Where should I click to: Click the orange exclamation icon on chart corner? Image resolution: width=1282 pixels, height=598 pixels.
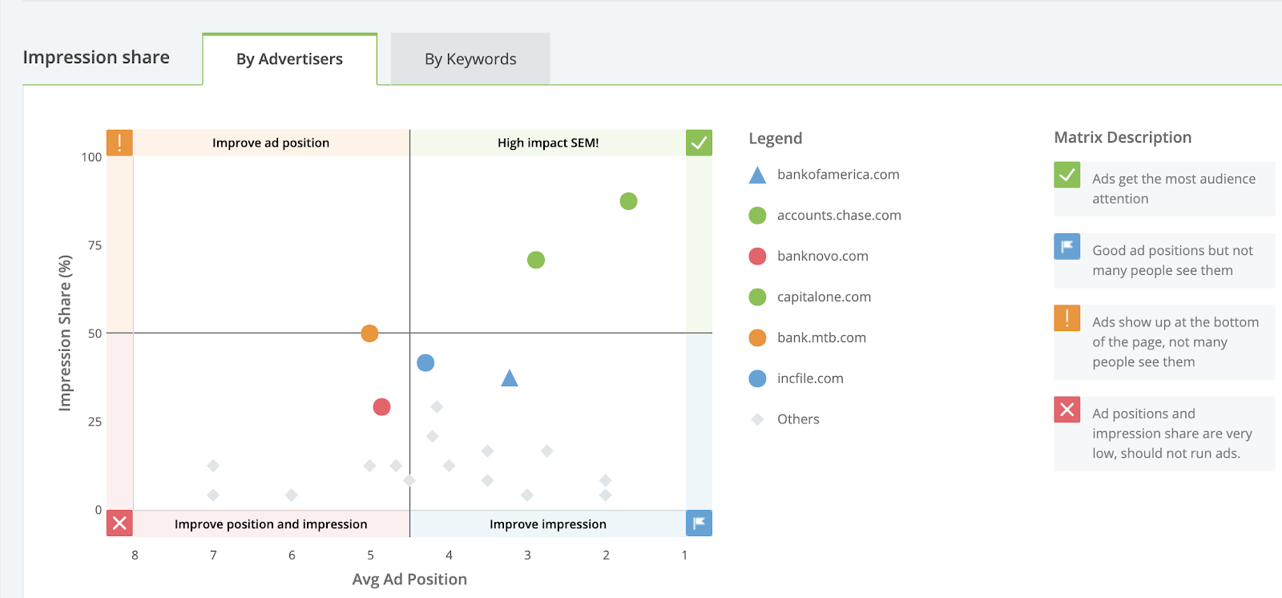click(119, 143)
